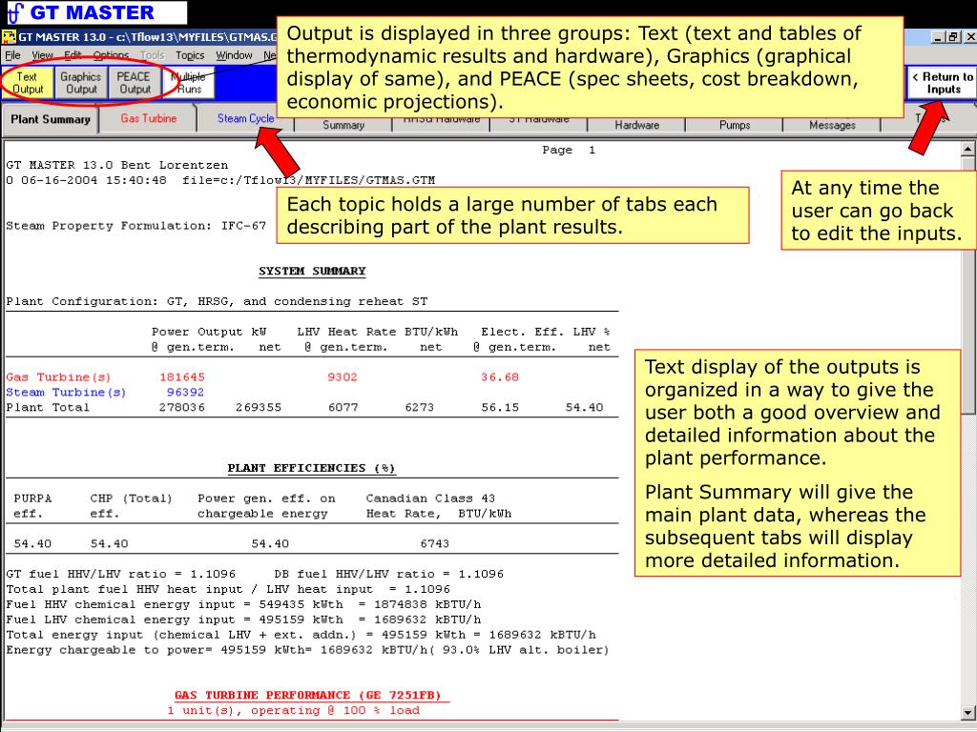Open the Topics menu
The height and width of the screenshot is (732, 977).
tap(190, 55)
